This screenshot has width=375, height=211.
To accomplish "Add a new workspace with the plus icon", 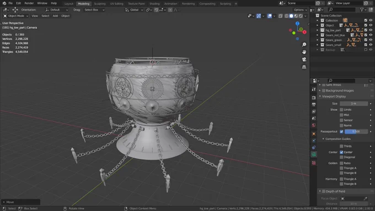I will (236, 4).
